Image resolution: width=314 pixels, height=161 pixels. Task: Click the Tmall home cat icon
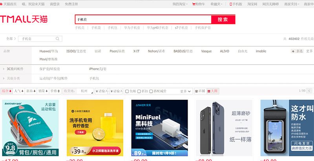(1, 4)
